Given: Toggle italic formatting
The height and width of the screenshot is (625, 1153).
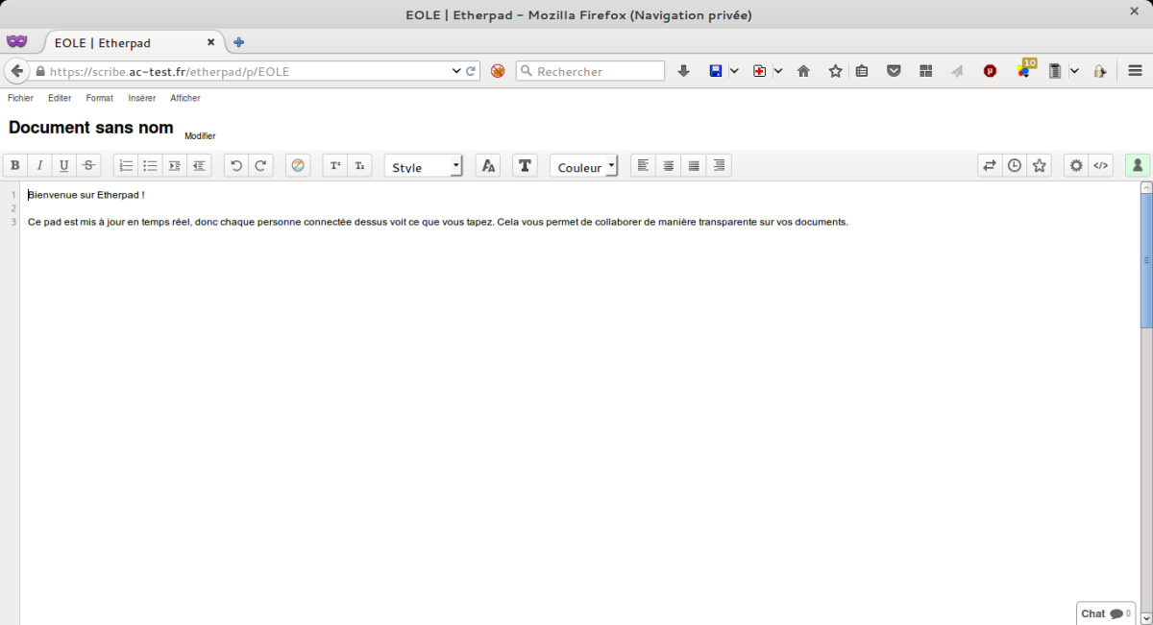Looking at the screenshot, I should coord(39,165).
